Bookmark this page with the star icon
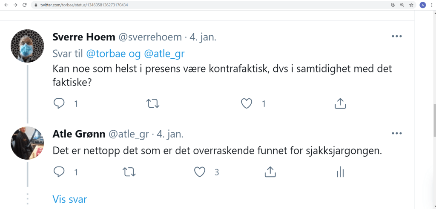Viewport: 436px width, 209px height. click(x=411, y=5)
